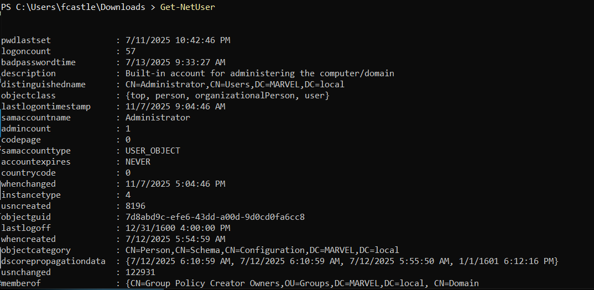
Task: Click the objectclass value list
Action: click(228, 96)
